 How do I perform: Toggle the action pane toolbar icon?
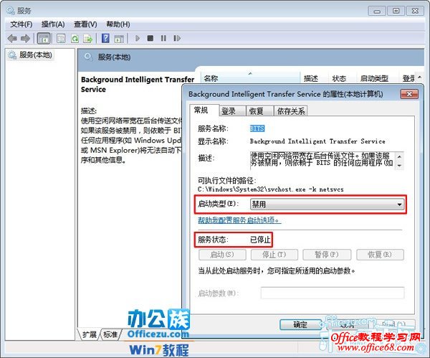tap(119, 39)
